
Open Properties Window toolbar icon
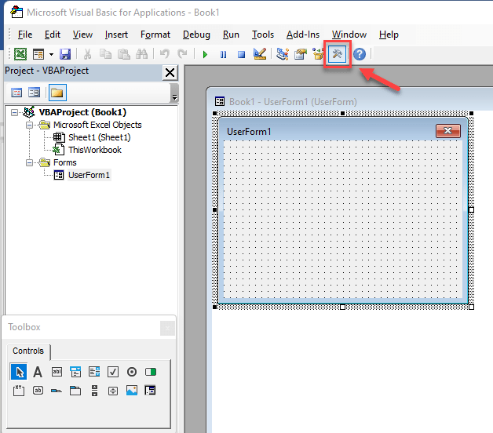[301, 54]
